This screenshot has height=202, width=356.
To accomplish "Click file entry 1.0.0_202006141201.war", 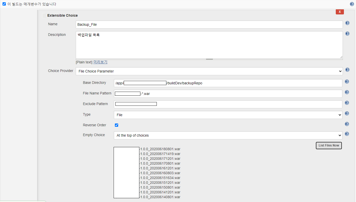I will click(x=160, y=192).
